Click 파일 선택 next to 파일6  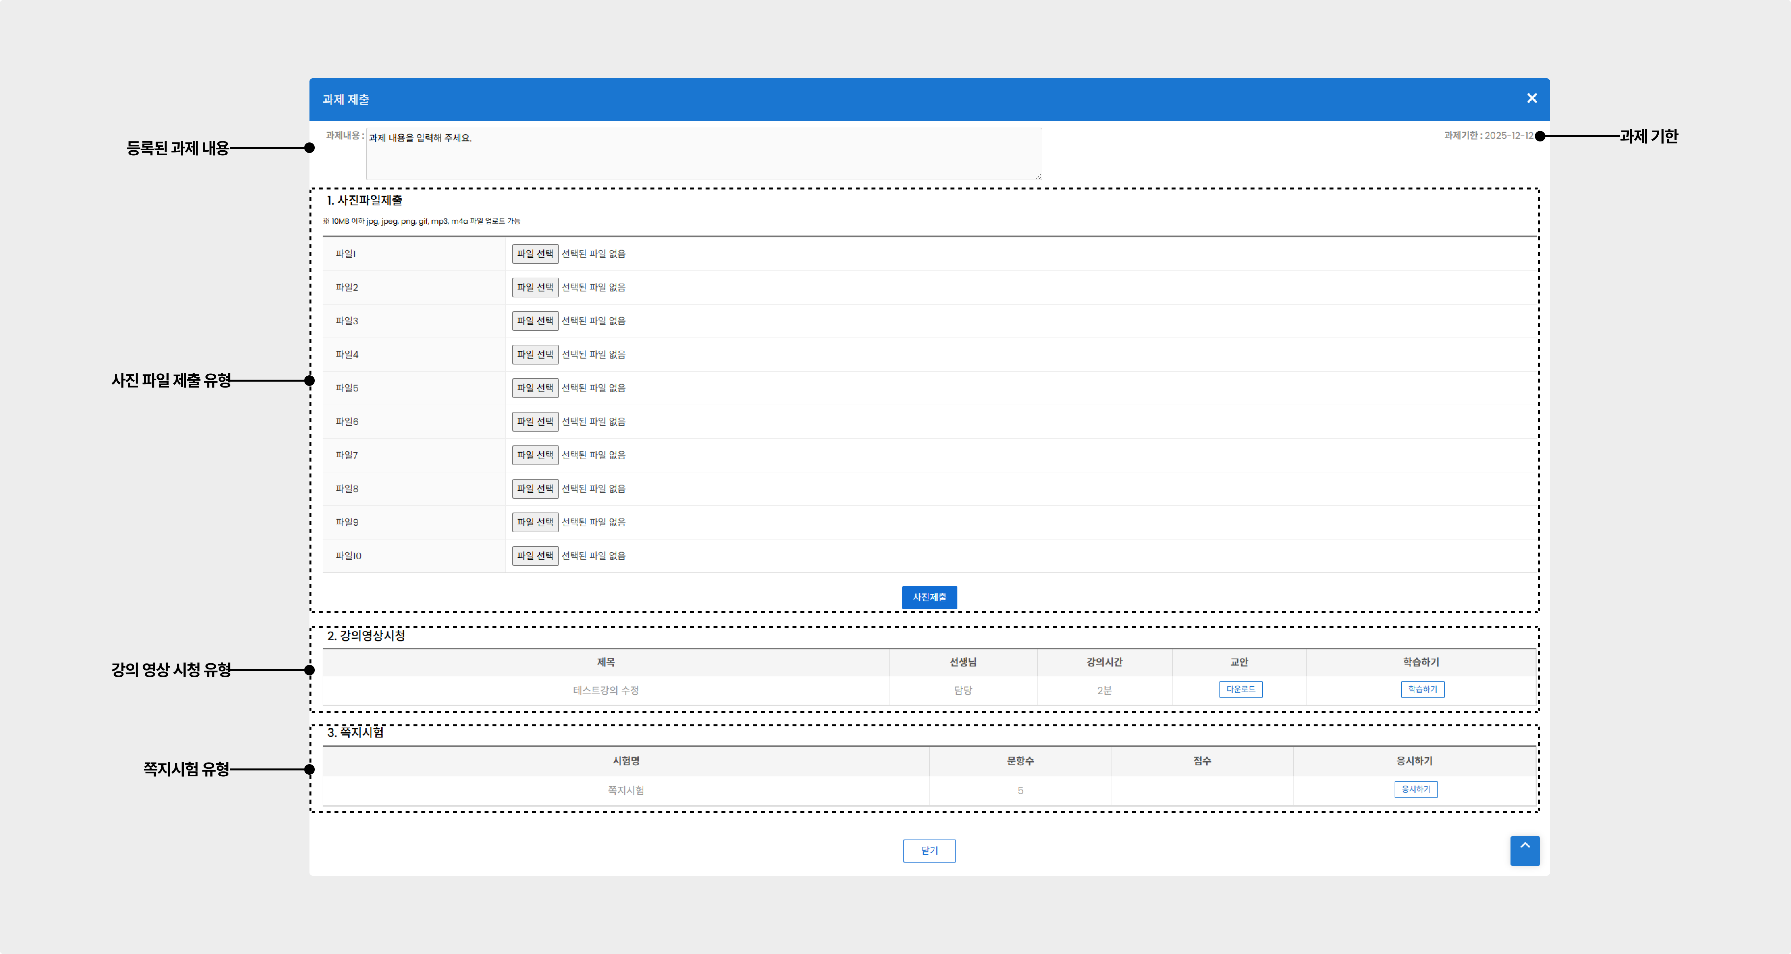point(535,421)
